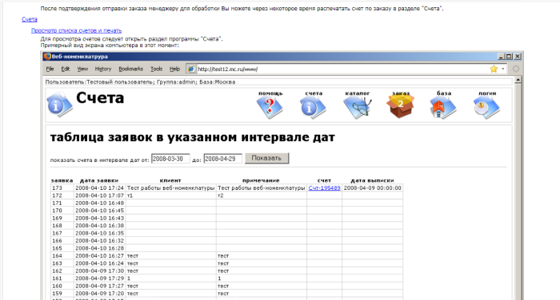Open the Help menu
The image size is (560, 300).
pos(174,69)
